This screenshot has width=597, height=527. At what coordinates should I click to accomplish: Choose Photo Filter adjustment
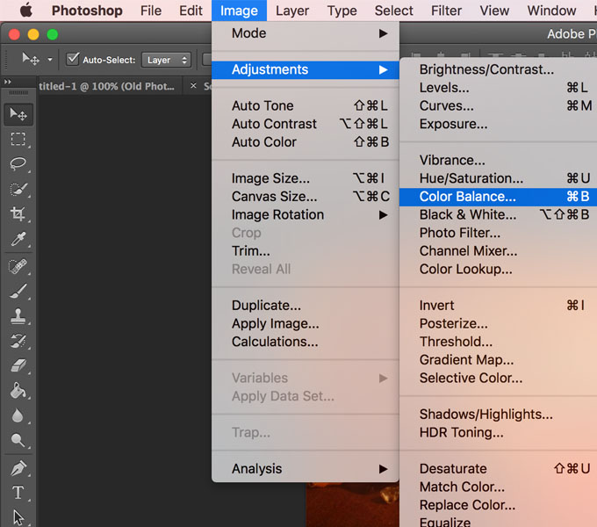click(498, 233)
